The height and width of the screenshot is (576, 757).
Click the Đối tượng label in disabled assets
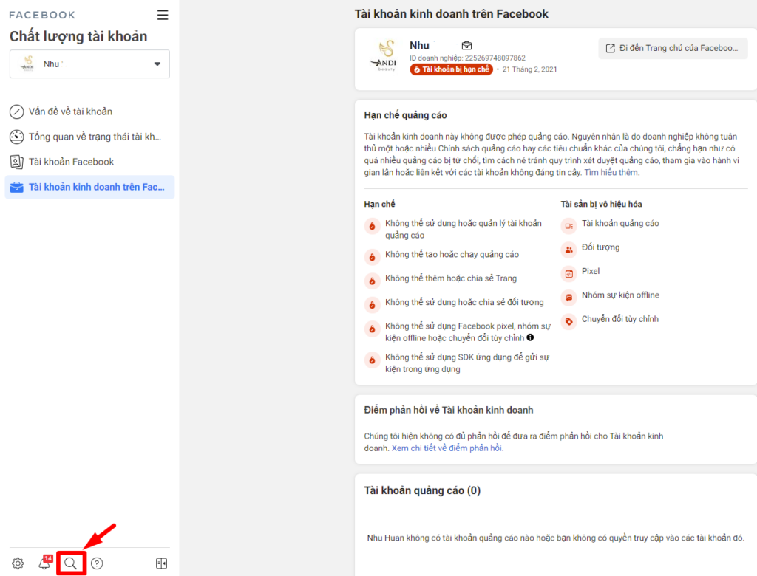pyautogui.click(x=600, y=247)
